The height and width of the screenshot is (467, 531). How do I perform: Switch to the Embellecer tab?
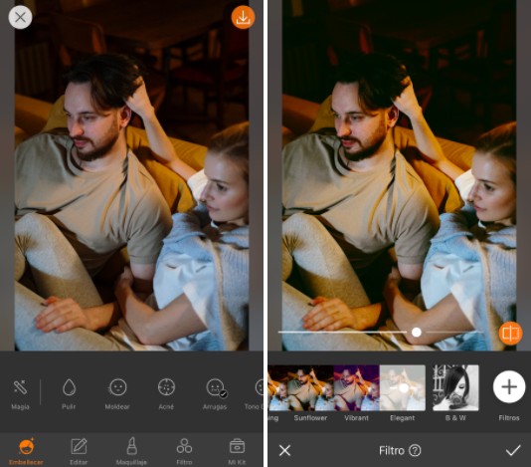(x=27, y=451)
